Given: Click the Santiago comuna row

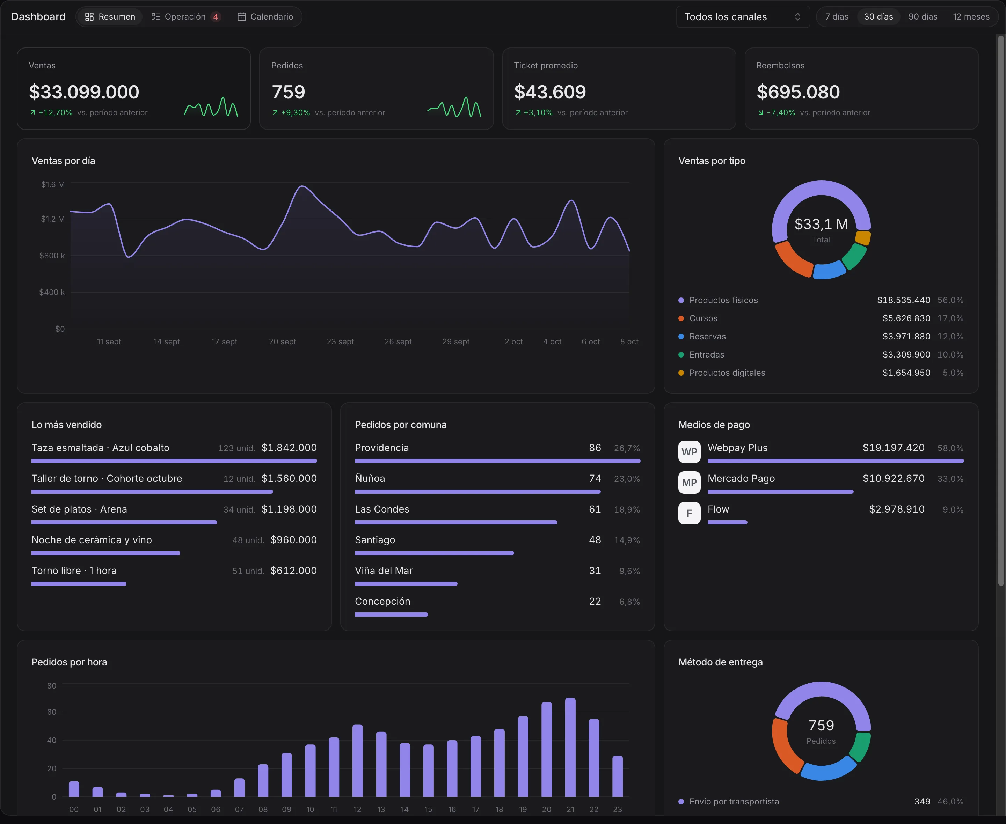Looking at the screenshot, I should click(497, 545).
